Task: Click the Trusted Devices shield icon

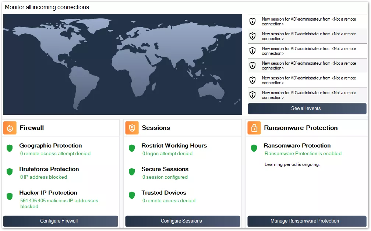Action: pos(131,196)
